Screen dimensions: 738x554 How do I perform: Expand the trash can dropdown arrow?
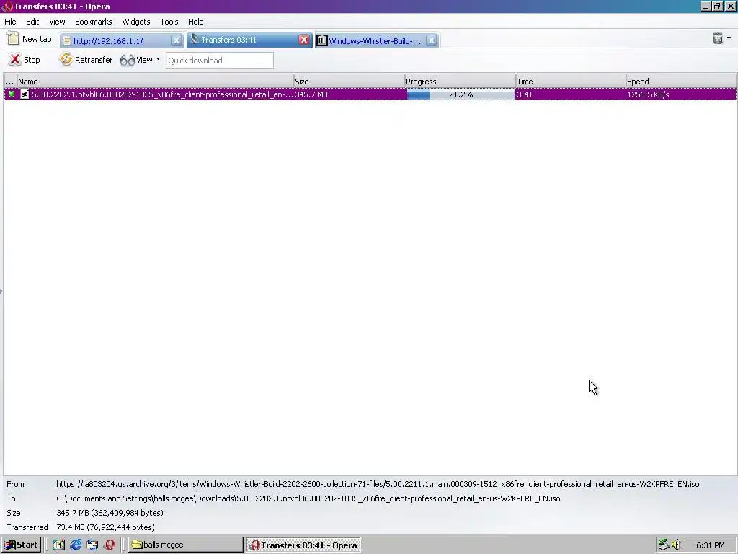[x=729, y=38]
